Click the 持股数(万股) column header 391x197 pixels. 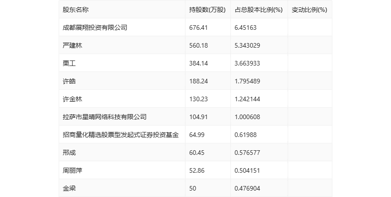(x=207, y=10)
